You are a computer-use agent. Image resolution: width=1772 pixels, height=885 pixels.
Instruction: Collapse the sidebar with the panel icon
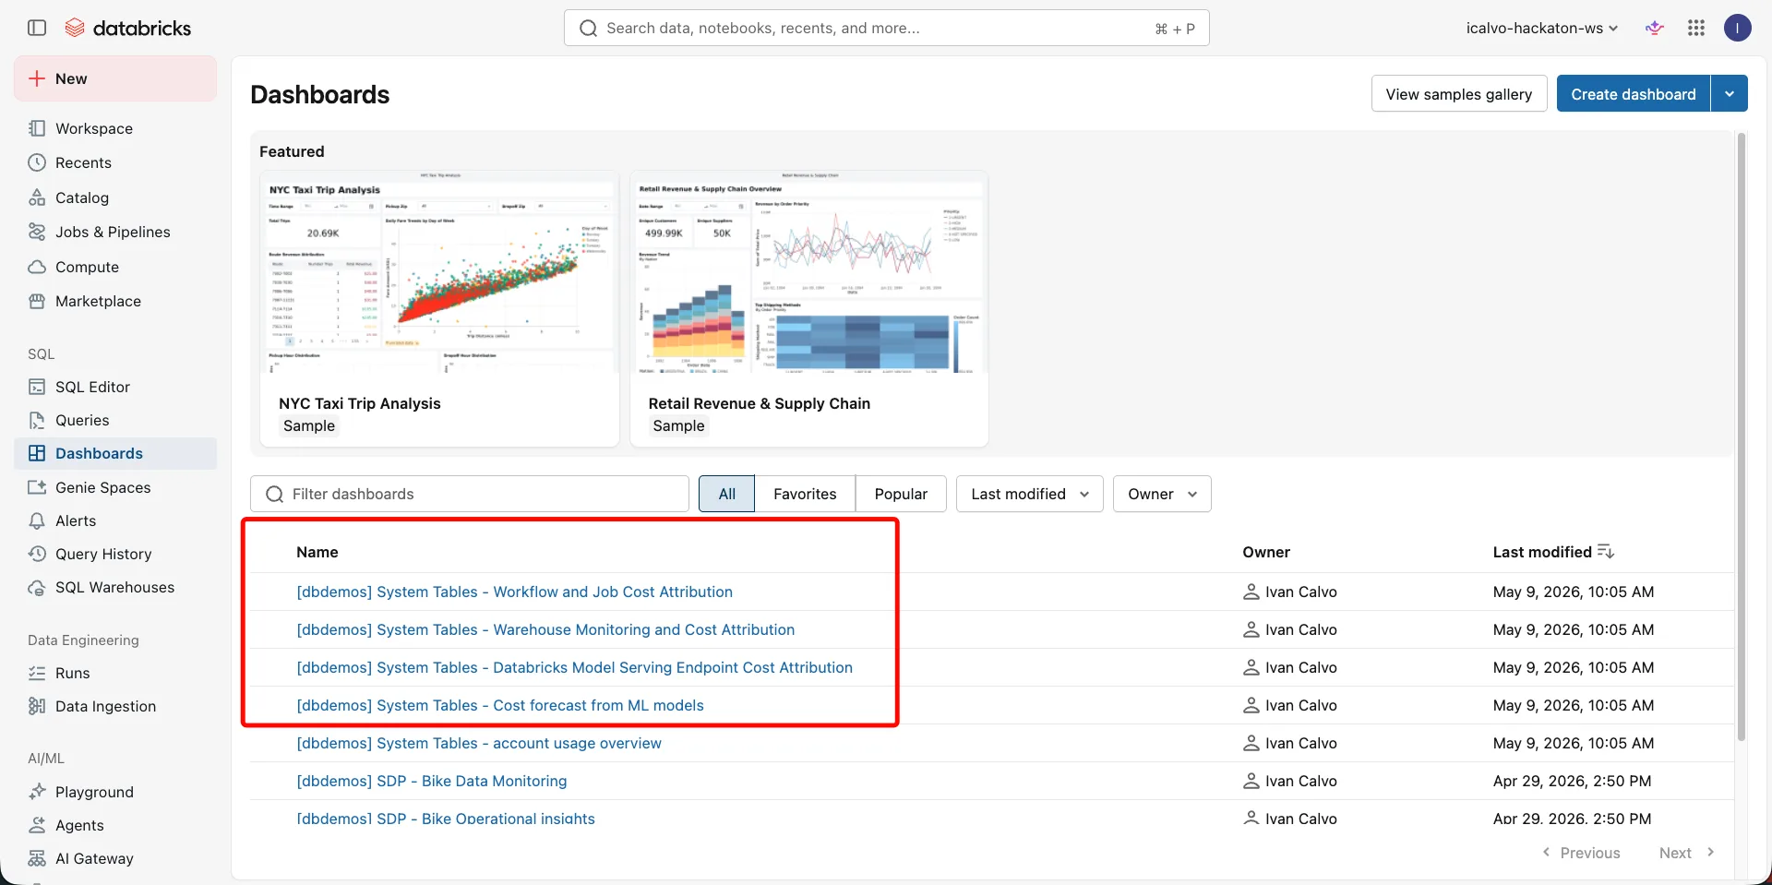[x=37, y=28]
